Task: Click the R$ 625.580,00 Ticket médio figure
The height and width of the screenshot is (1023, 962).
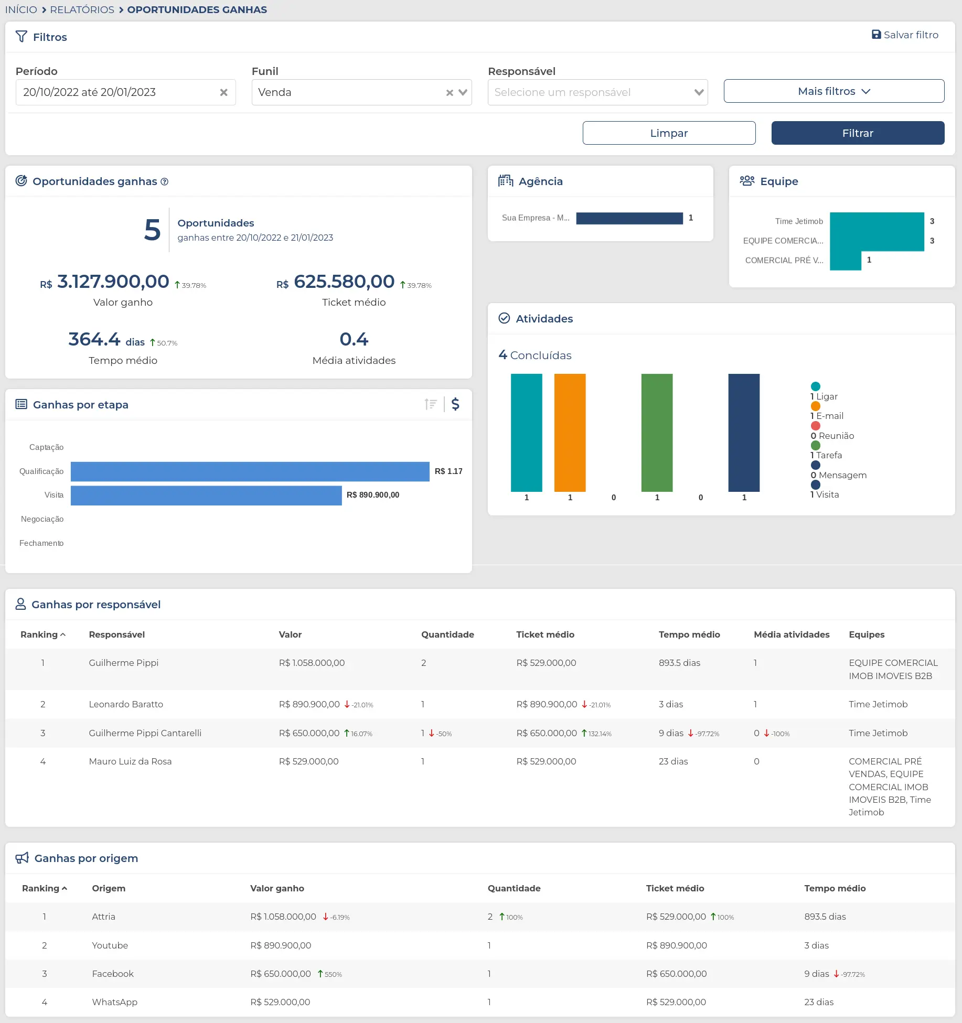Action: tap(336, 282)
